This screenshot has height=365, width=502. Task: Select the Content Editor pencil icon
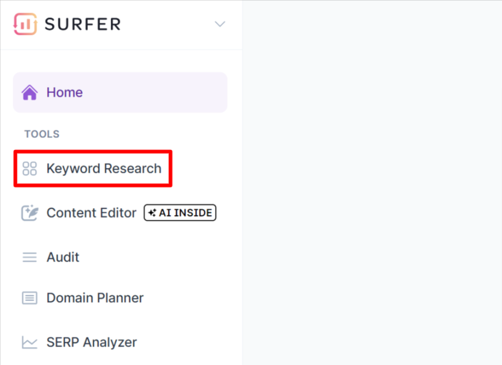(x=29, y=212)
